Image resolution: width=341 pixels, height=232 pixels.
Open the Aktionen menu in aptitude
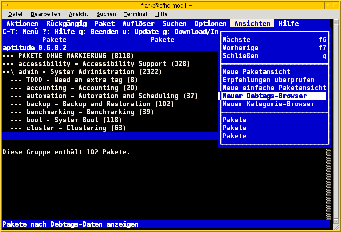pos(22,23)
